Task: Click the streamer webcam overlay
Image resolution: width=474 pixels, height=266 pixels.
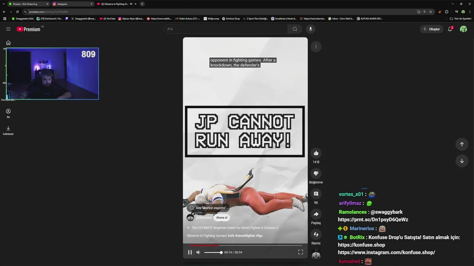Action: (x=52, y=74)
